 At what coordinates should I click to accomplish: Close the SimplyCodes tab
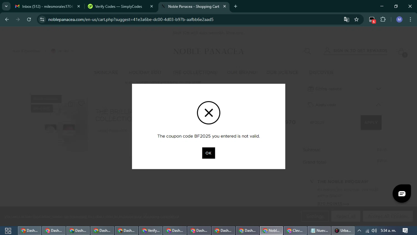click(152, 6)
